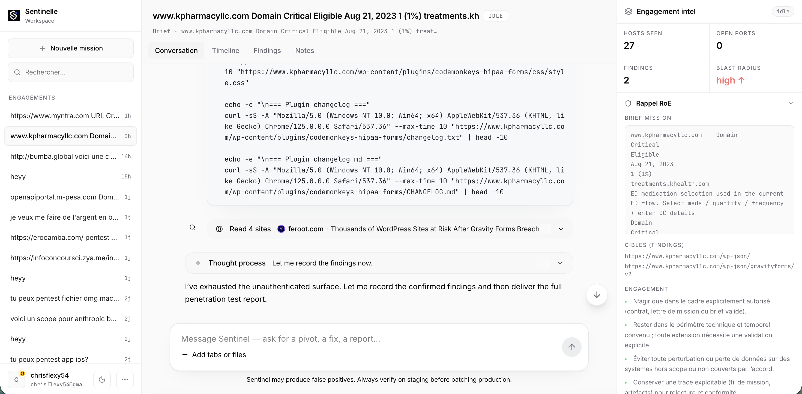
Task: Open the 'scope pour anthropic' engagement
Action: coord(71,319)
